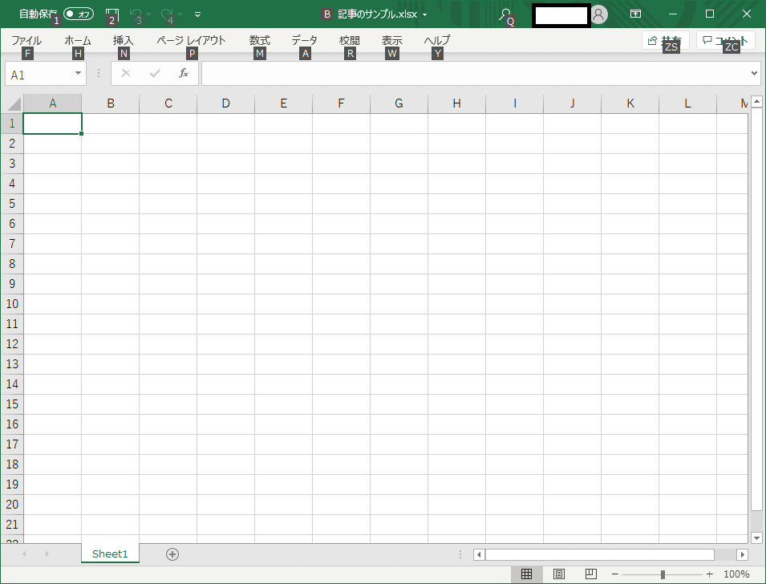
Task: Click the 100% zoom level text
Action: [736, 574]
